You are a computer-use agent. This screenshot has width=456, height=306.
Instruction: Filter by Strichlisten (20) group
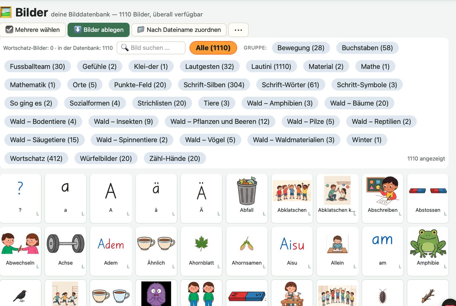point(162,103)
